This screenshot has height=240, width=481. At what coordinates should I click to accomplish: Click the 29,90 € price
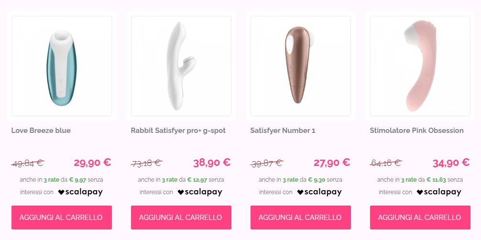92,163
